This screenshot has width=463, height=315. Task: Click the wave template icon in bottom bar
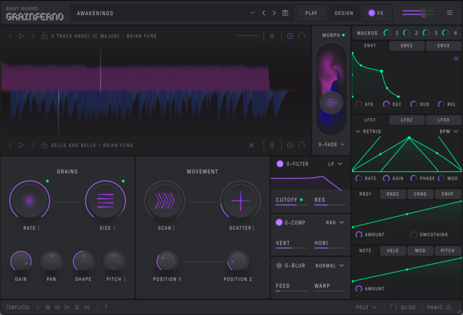tap(48, 307)
